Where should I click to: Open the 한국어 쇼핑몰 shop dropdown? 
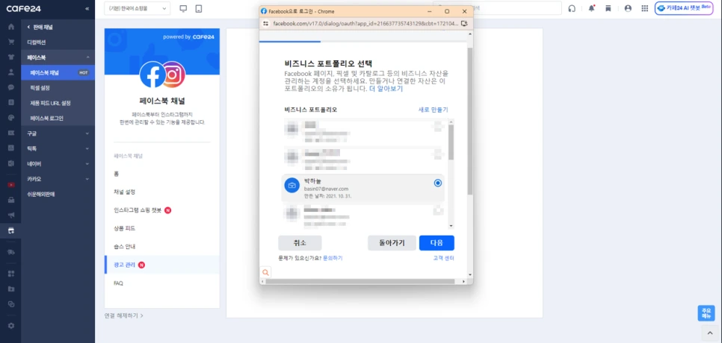coord(138,8)
